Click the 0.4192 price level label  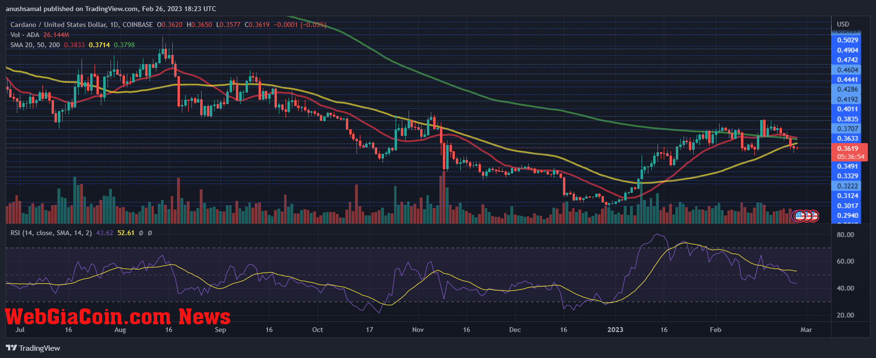(848, 99)
